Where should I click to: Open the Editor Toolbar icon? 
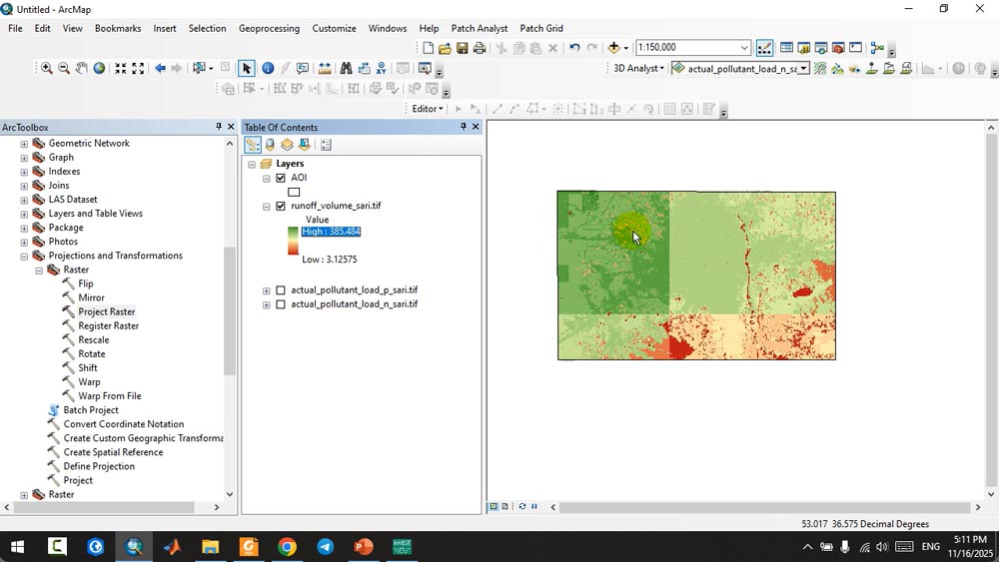click(x=764, y=48)
